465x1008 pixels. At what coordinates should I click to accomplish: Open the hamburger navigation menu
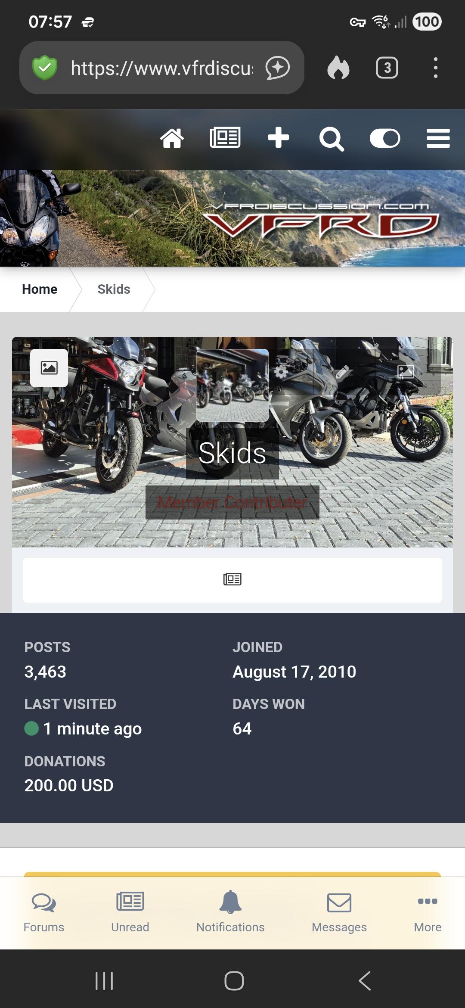(438, 138)
